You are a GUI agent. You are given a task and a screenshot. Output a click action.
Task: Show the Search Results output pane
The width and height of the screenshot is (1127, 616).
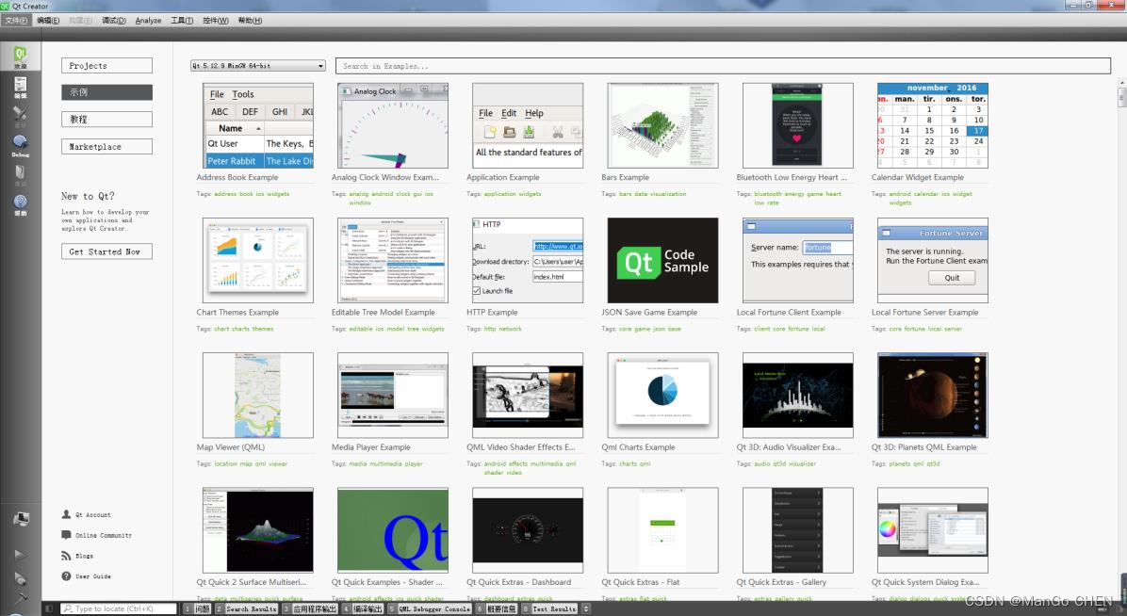(x=246, y=608)
